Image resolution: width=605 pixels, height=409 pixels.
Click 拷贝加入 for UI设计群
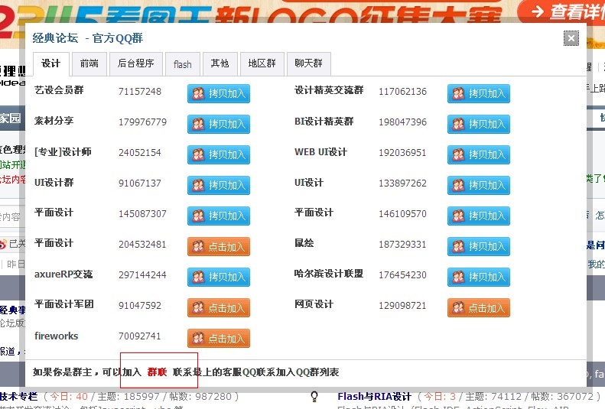pos(219,185)
